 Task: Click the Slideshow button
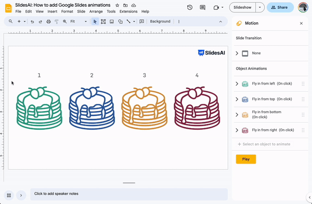(x=242, y=8)
